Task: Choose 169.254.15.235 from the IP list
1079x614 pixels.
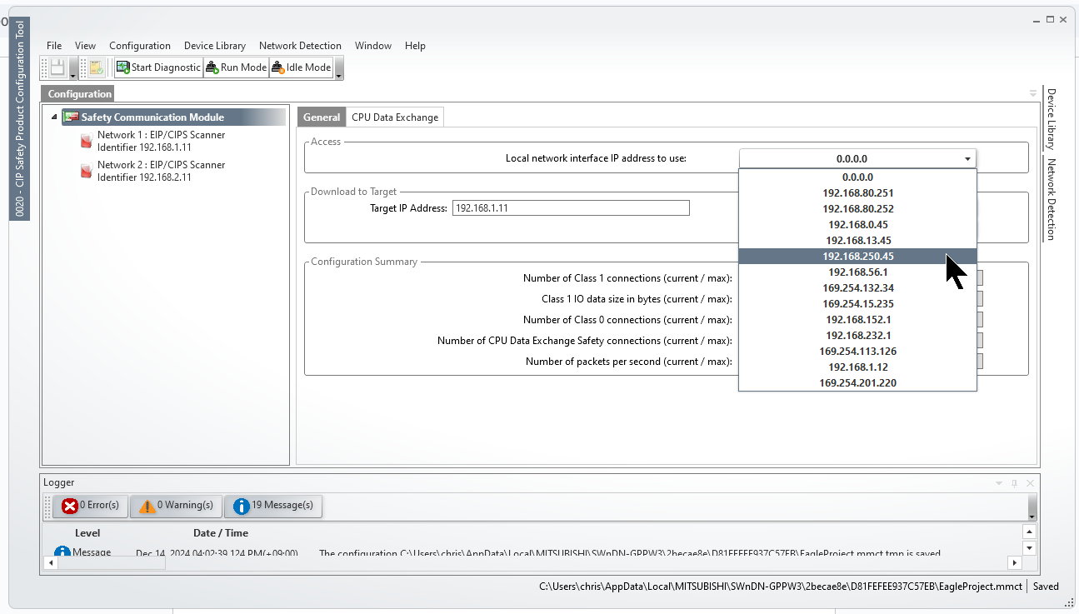Action: pos(857,304)
